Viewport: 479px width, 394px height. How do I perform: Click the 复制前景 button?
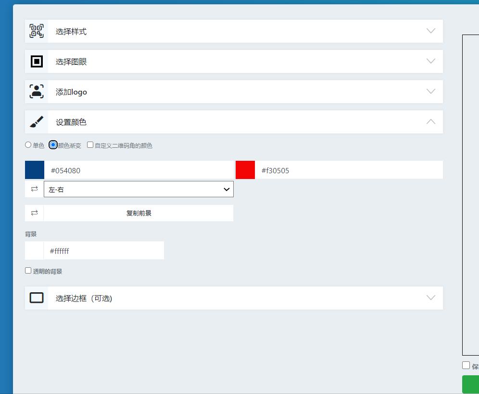tap(139, 213)
